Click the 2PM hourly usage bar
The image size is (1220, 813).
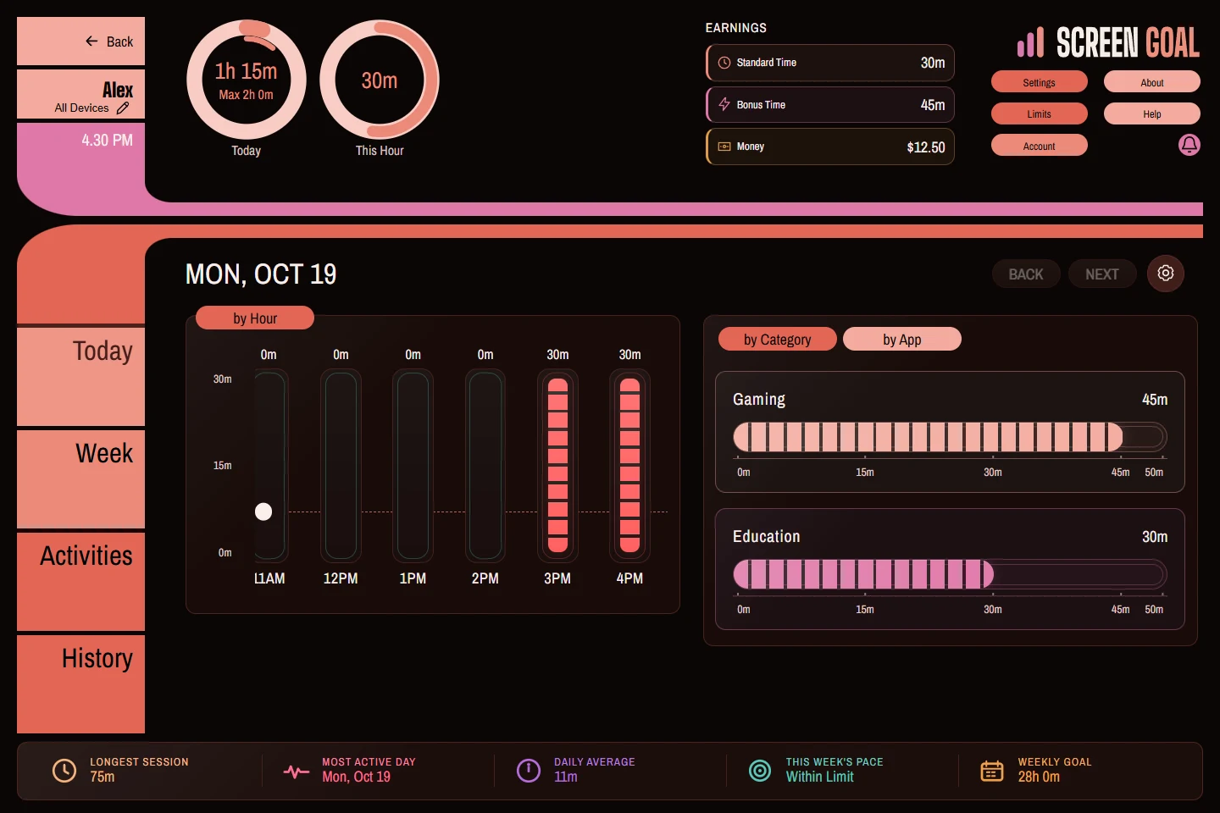pyautogui.click(x=485, y=466)
